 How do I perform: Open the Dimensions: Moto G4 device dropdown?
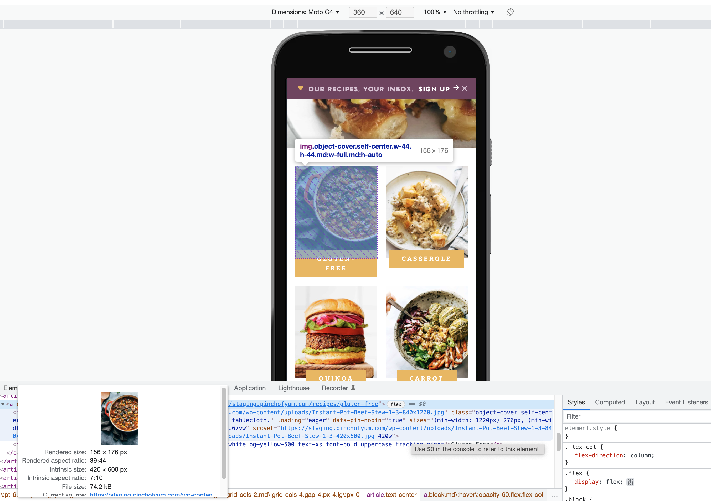(x=306, y=12)
